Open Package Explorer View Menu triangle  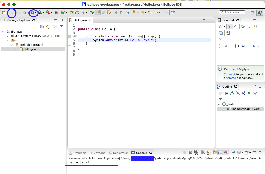tap(61, 26)
